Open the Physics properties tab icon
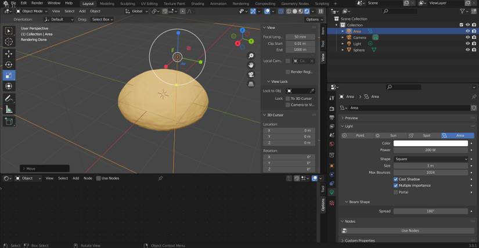 click(x=332, y=174)
